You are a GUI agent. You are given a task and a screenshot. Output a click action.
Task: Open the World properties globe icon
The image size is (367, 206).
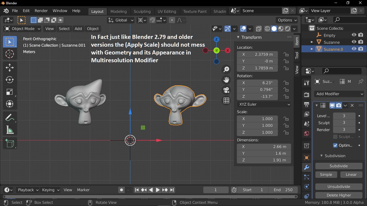(x=307, y=134)
